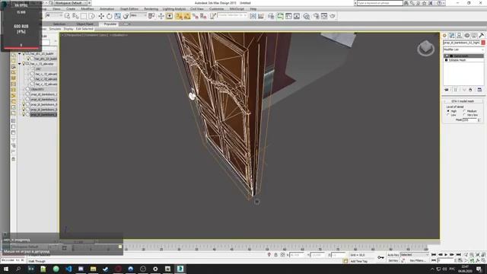Click the Mirror tool icon
The width and height of the screenshot is (487, 274).
coord(253,16)
